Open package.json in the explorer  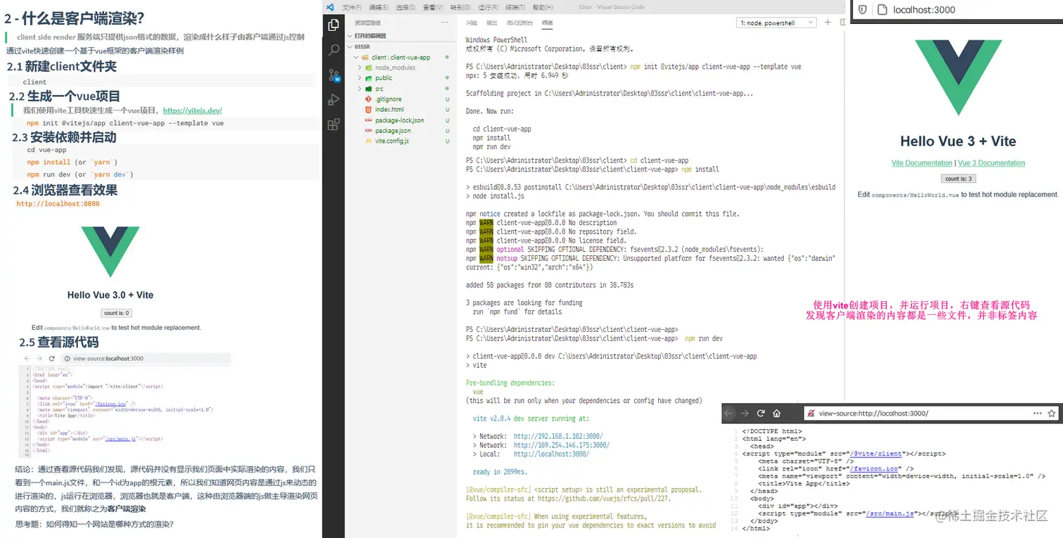[x=400, y=131]
